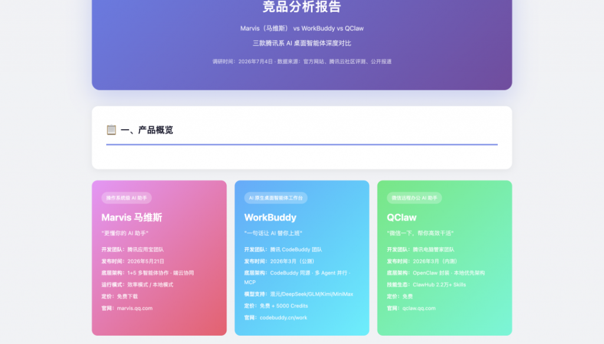Click 底层架构: OpenClaw 封装 line
Screen dimensions: 604x344
tap(436, 273)
